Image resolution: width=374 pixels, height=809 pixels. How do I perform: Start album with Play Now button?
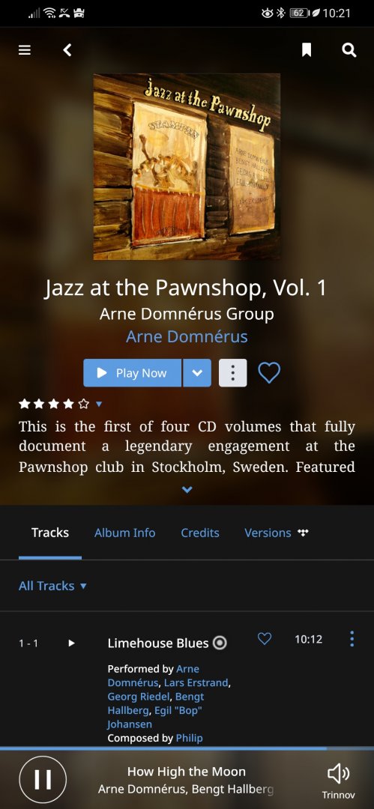pos(132,373)
